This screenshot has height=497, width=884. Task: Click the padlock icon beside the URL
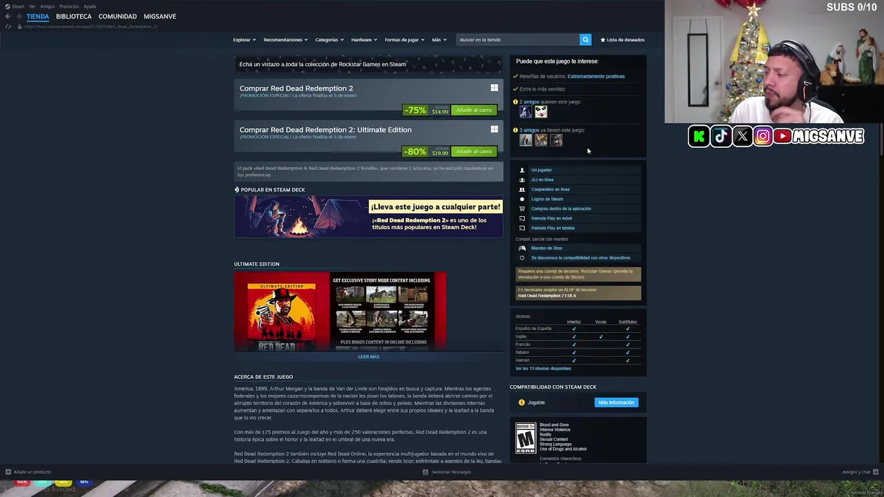[19, 26]
